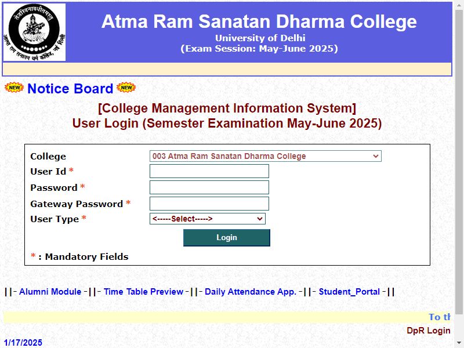Focus the Gateway Password input field

point(209,204)
